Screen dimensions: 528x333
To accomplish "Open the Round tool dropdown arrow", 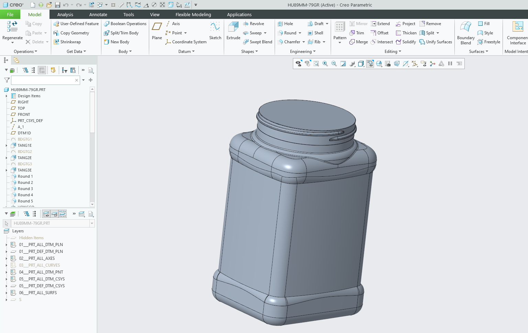I will [x=300, y=33].
